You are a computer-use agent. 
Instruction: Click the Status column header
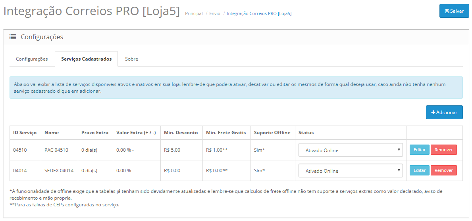(x=306, y=133)
